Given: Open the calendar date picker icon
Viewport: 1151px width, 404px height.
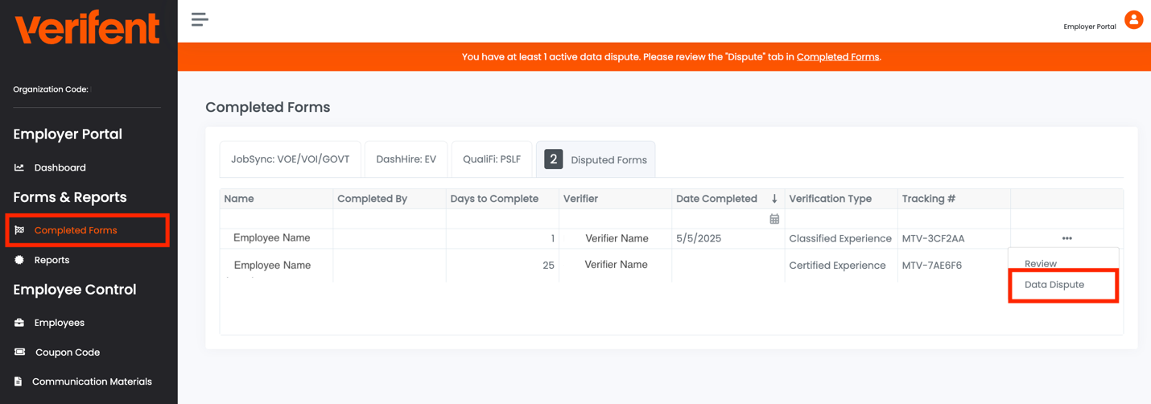Looking at the screenshot, I should pyautogui.click(x=774, y=219).
